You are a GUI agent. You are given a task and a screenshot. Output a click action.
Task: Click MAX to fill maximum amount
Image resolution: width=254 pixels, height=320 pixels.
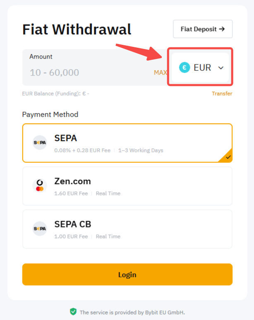click(160, 73)
